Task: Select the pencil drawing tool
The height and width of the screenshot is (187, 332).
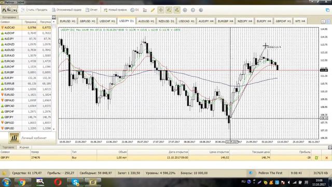Action: [153, 10]
